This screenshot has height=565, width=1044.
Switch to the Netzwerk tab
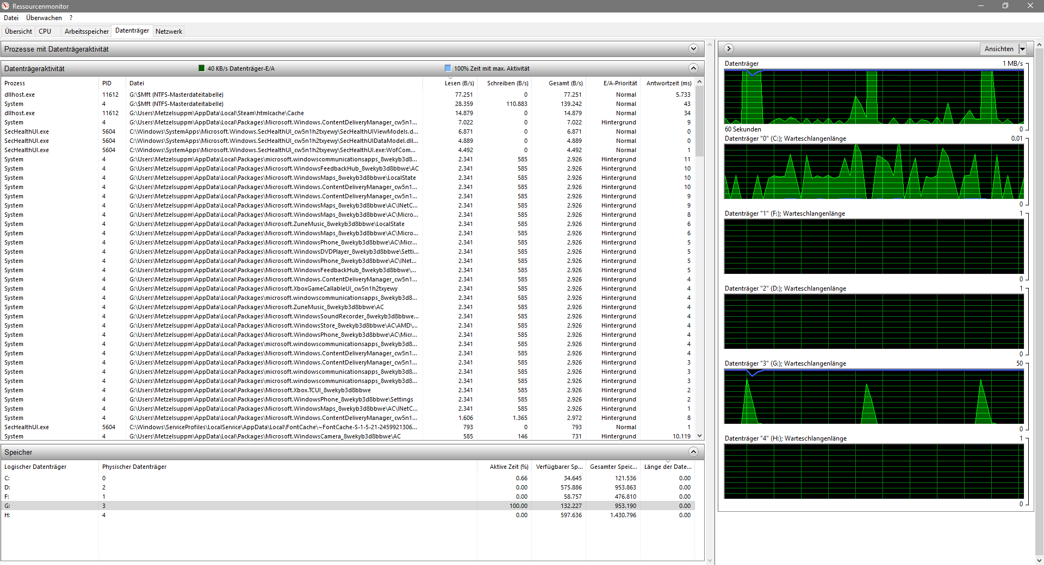(x=169, y=32)
